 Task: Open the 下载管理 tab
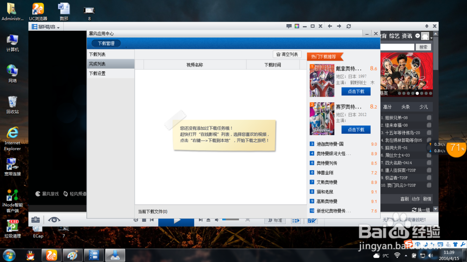tap(106, 43)
